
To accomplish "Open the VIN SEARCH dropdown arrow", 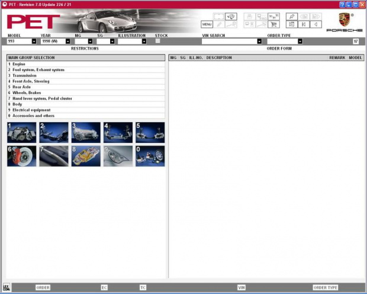I will (x=259, y=41).
